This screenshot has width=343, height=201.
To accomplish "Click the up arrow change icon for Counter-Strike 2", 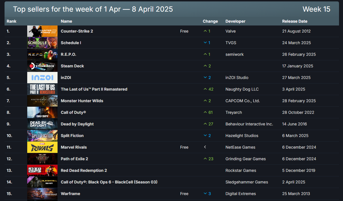I will (205, 31).
